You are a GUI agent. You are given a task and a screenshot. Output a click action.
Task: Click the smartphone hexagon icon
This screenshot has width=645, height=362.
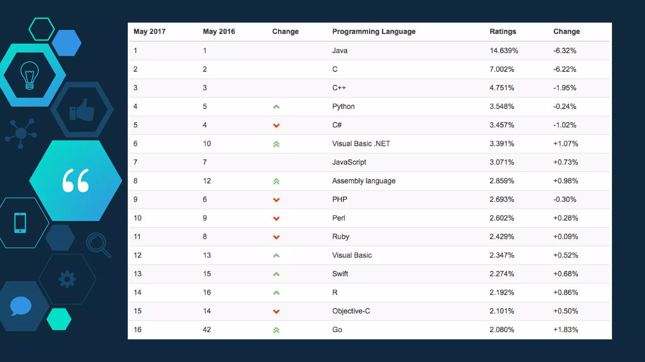point(20,223)
